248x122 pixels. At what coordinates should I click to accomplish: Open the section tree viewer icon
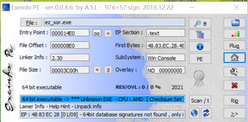click(200, 34)
